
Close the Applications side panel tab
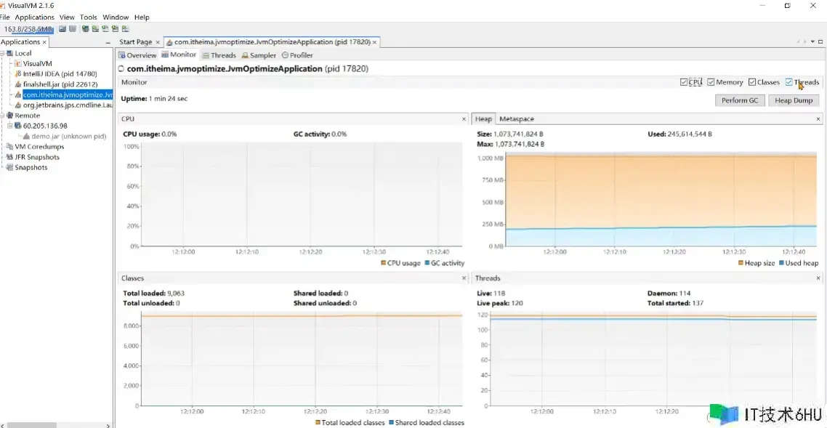(44, 42)
